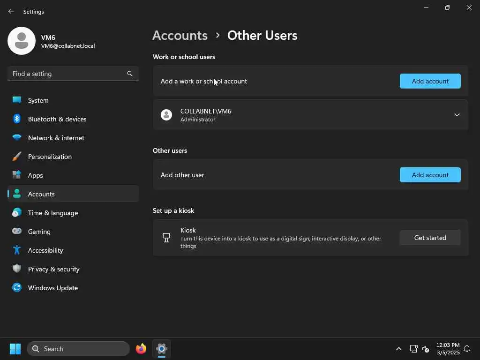Click the VM6 profile avatar
480x360 pixels.
click(22, 41)
